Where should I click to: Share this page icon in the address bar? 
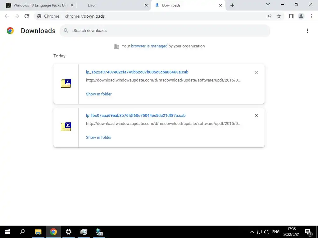click(269, 16)
